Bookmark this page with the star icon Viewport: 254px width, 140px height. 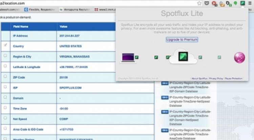point(199,3)
